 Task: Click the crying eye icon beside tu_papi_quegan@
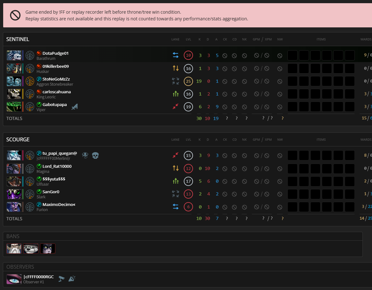coord(85,155)
